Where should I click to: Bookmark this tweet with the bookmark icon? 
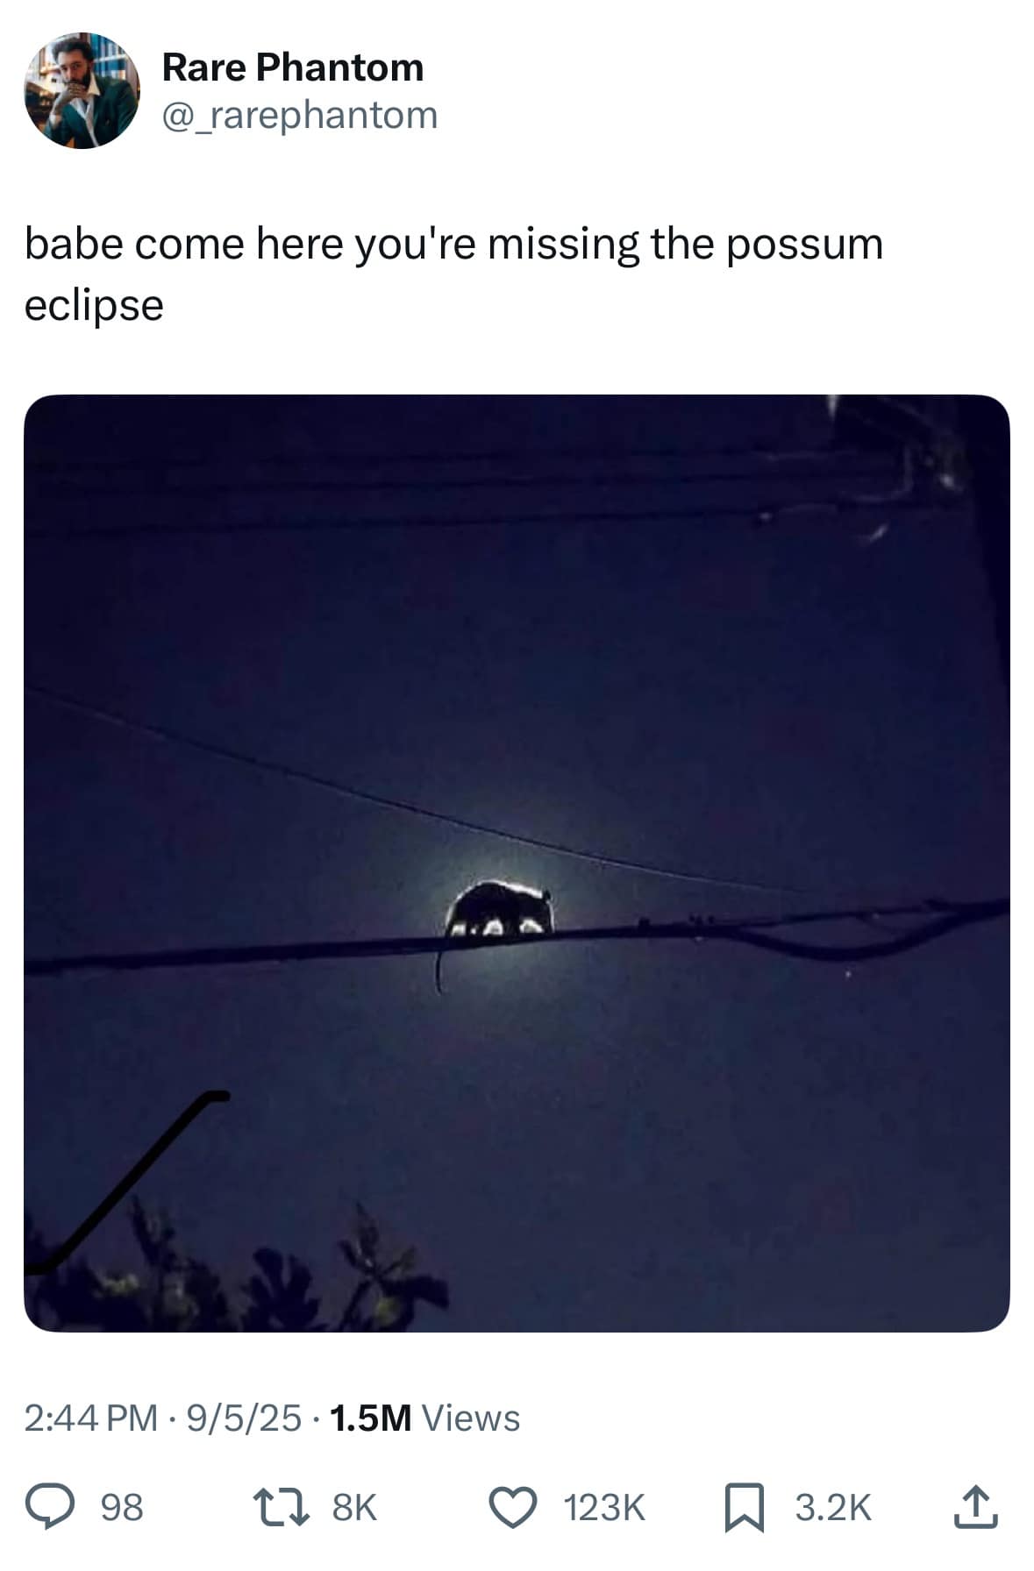[744, 1508]
